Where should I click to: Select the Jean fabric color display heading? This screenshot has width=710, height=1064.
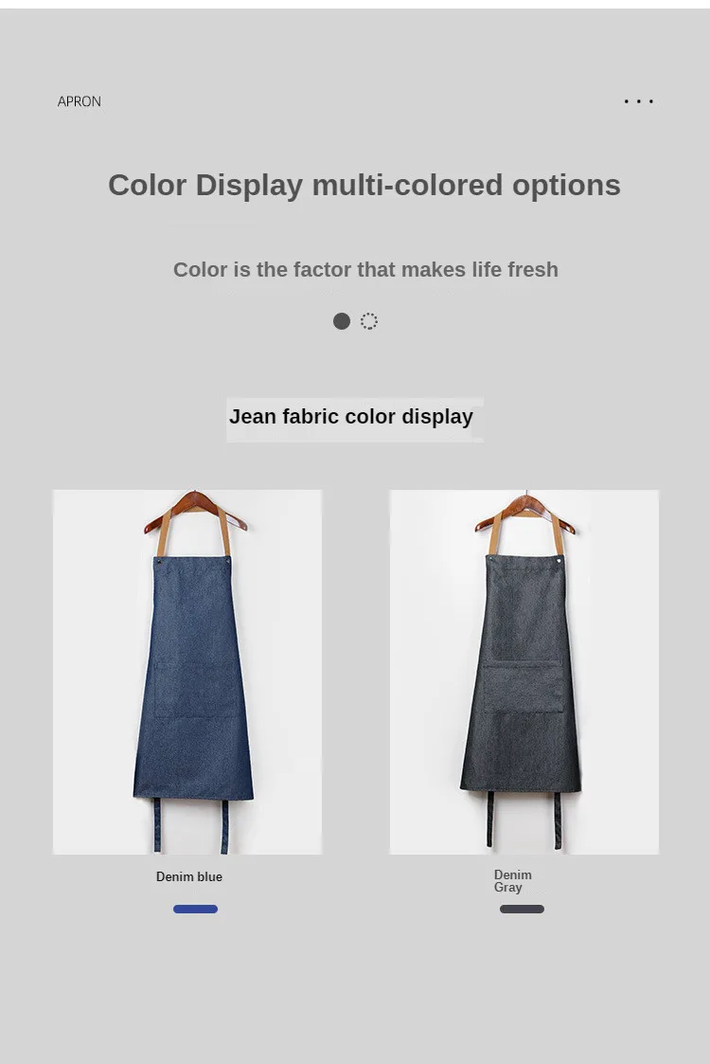click(351, 416)
